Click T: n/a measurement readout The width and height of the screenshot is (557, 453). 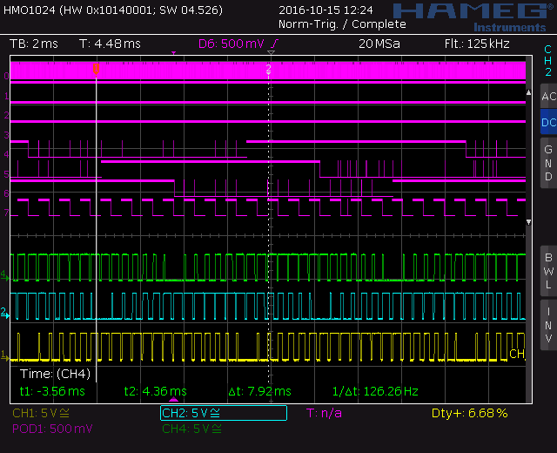click(x=324, y=413)
